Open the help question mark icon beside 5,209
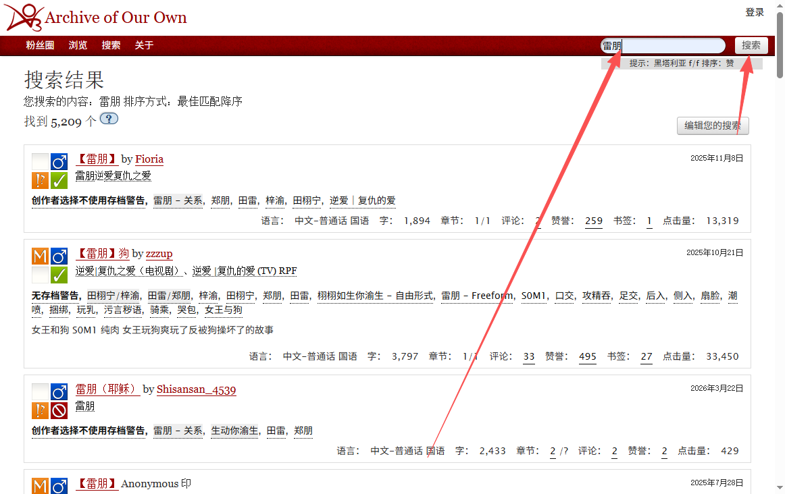785x494 pixels. pyautogui.click(x=109, y=119)
